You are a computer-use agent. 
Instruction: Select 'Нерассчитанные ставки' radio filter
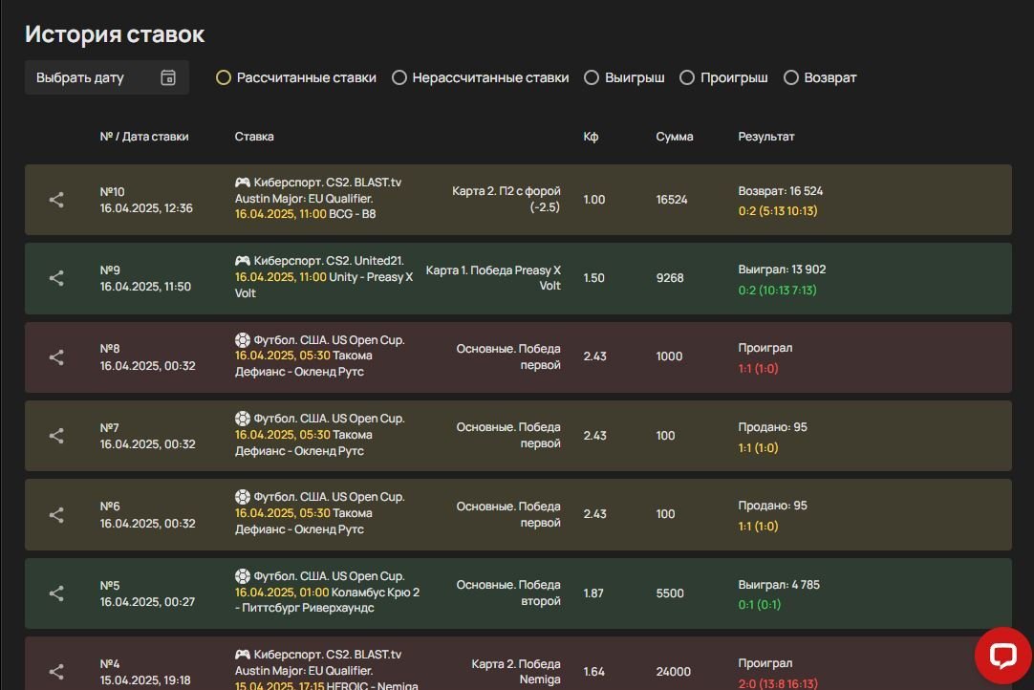399,77
